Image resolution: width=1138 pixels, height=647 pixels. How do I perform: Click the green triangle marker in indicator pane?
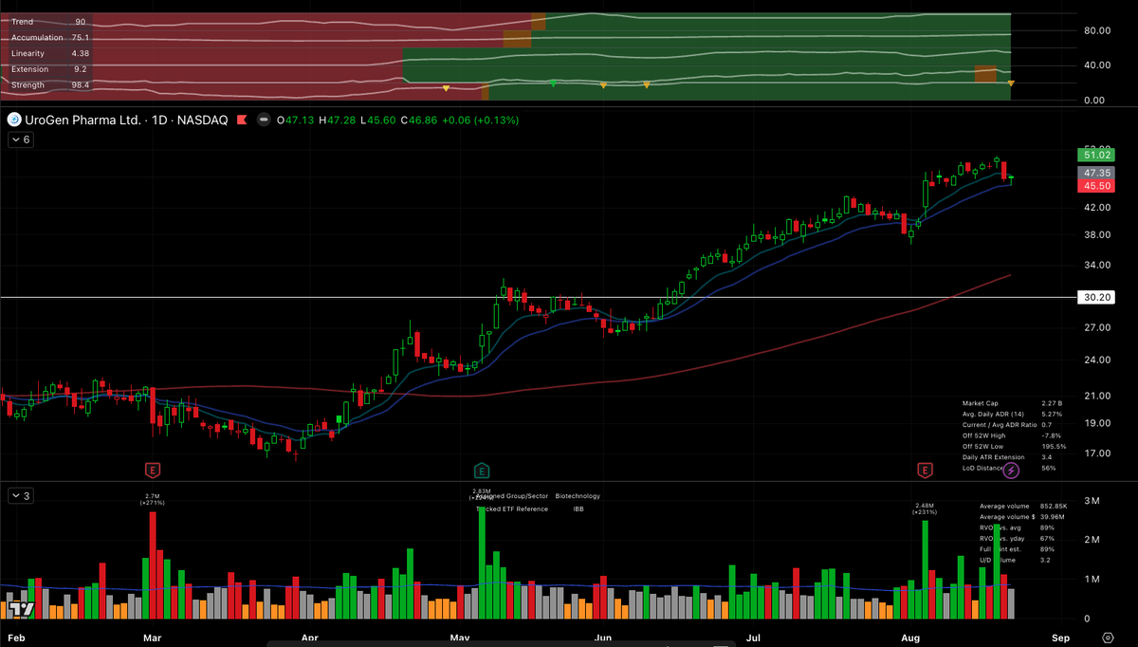(553, 83)
